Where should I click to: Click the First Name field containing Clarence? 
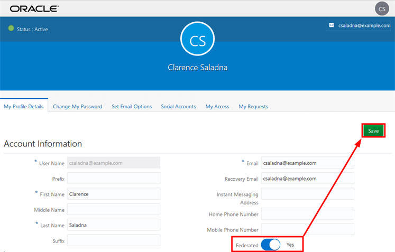click(113, 194)
